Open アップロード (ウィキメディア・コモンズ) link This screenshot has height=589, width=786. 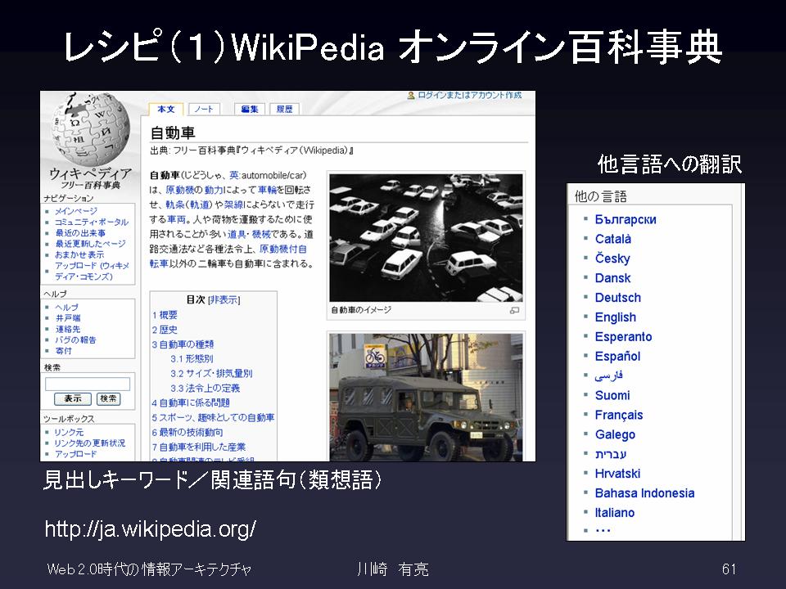(92, 271)
